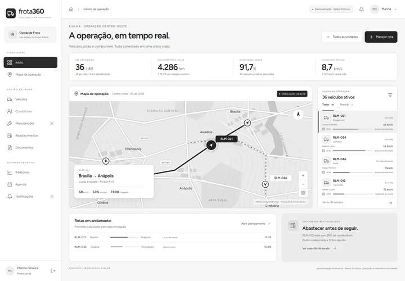Open the RLM-021 Brasília route row
This screenshot has height=281, width=405.
(x=173, y=237)
